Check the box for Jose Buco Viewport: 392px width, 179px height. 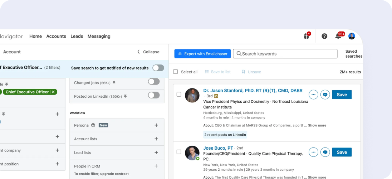[179, 152]
